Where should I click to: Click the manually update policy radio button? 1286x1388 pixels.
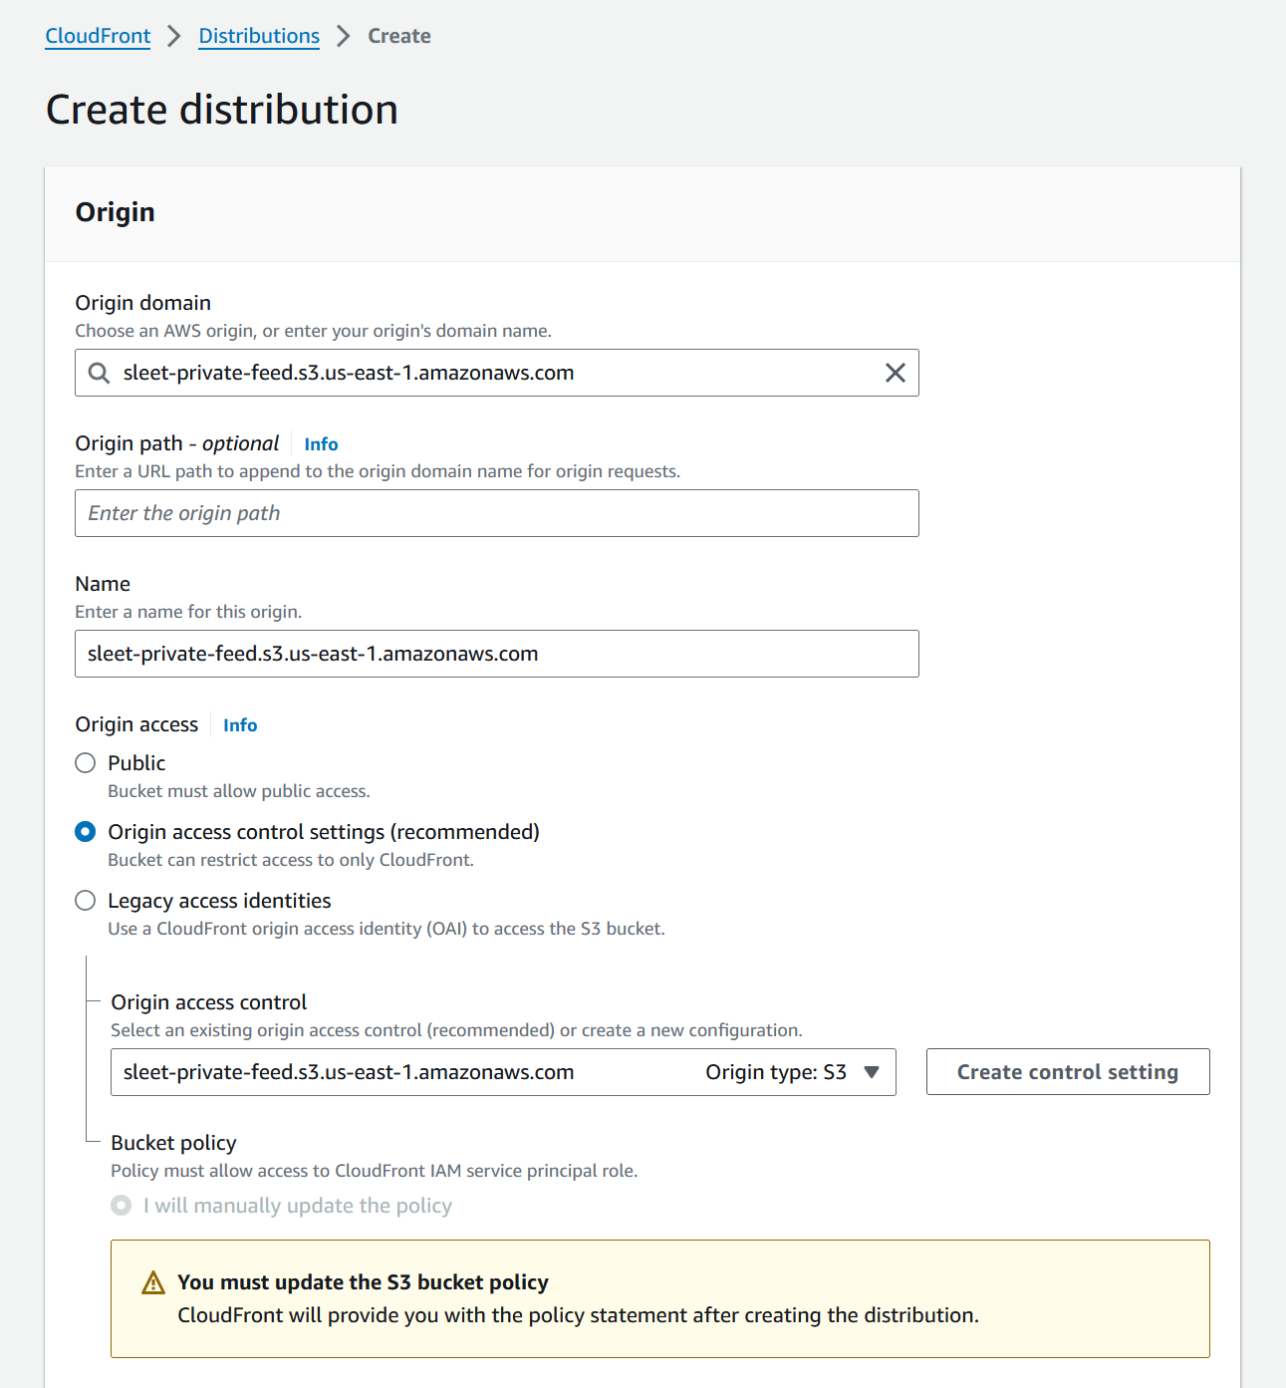click(x=122, y=1206)
